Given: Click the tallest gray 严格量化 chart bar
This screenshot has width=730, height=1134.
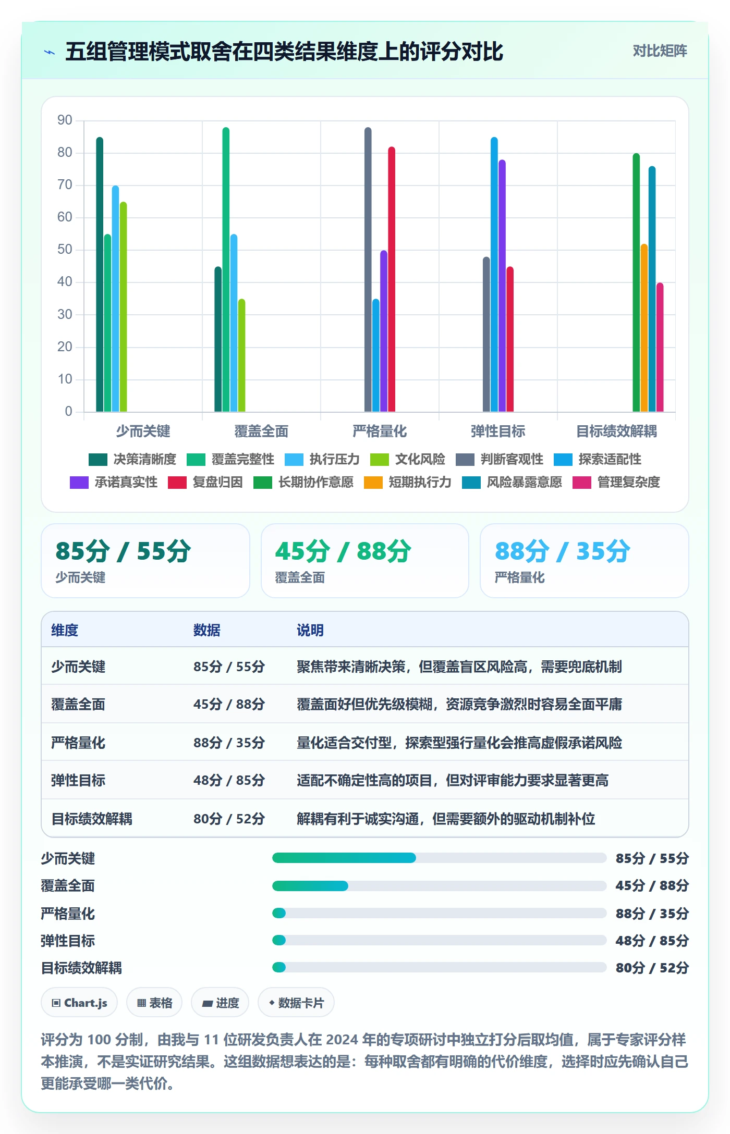Looking at the screenshot, I should (368, 269).
